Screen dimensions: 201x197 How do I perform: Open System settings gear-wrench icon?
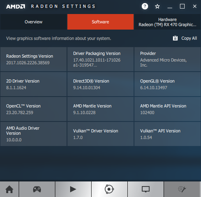tap(182, 189)
